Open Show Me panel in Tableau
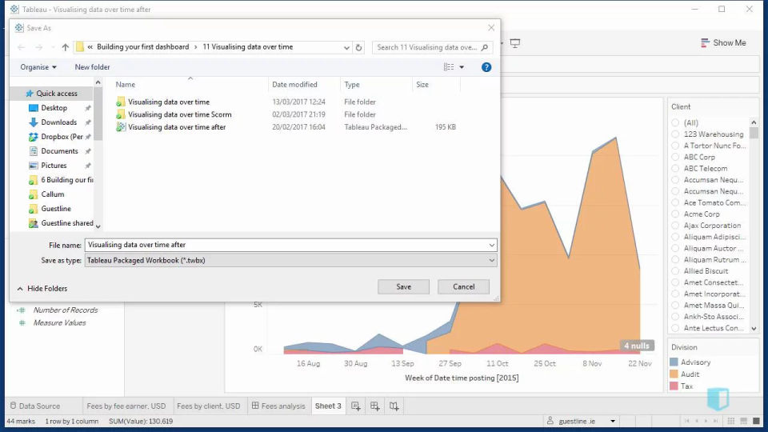The width and height of the screenshot is (768, 432). tap(723, 42)
